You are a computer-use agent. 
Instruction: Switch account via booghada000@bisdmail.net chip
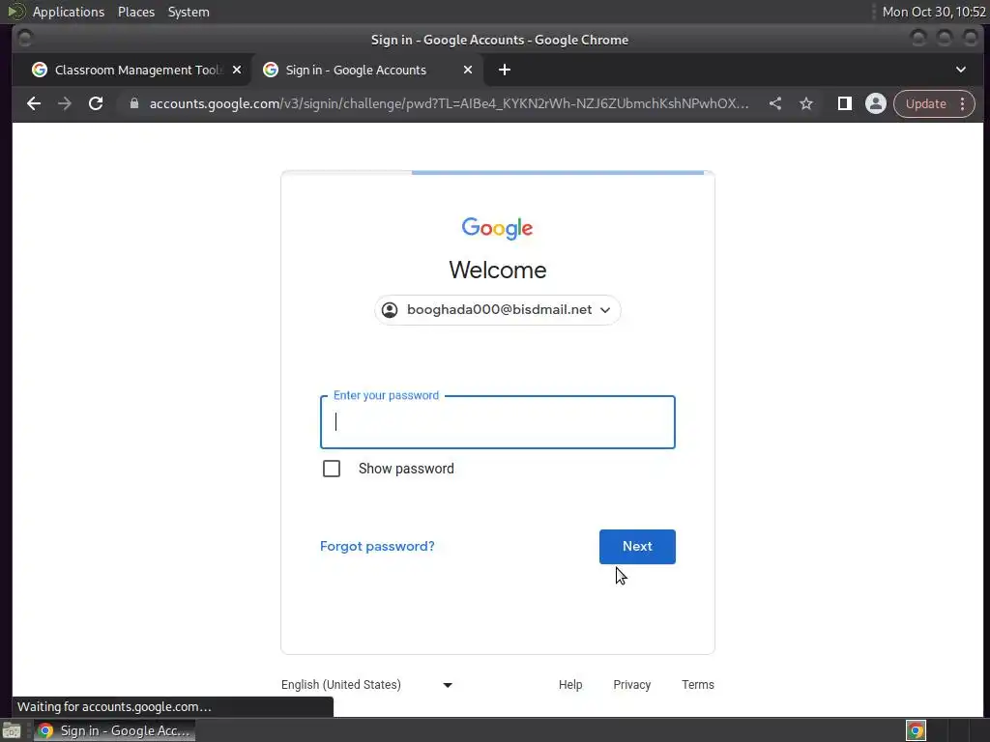(x=498, y=310)
